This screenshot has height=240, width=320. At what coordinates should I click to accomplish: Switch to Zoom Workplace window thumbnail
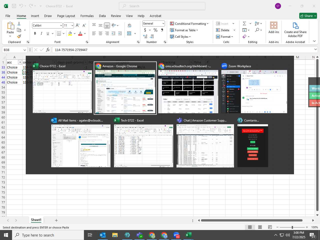(x=254, y=89)
